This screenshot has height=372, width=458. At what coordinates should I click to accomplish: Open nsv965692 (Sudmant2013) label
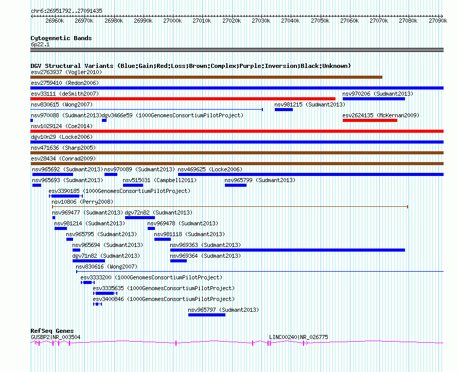(x=67, y=169)
